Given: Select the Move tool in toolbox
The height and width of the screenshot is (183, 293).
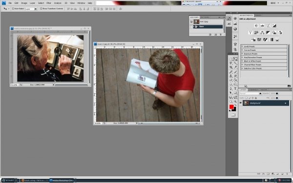Looking at the screenshot, I should [235, 59].
